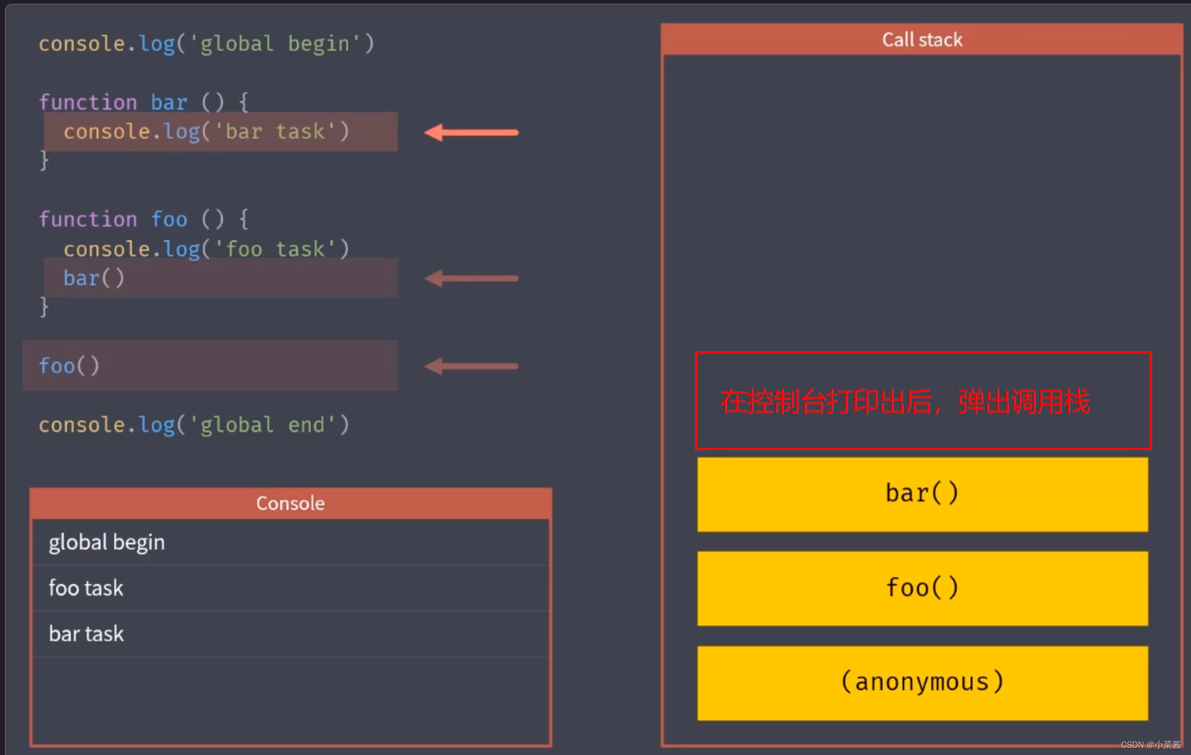Click the Console panel header

[x=291, y=503]
